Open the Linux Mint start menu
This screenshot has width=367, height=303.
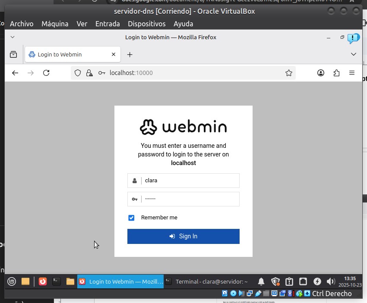point(12,281)
